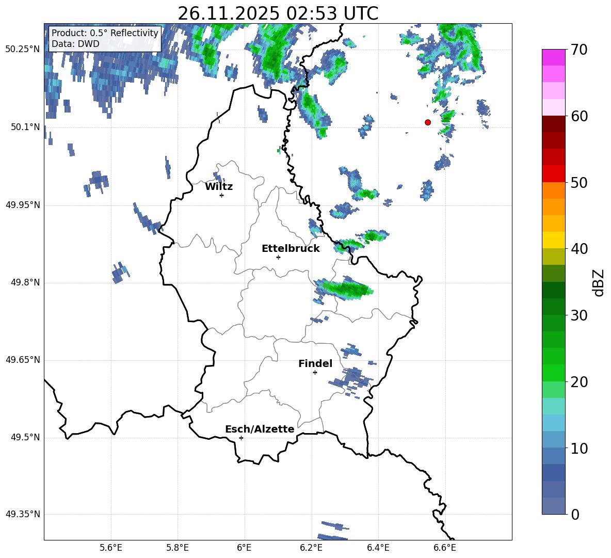Click the 6°E longitude label
Viewport: 611px width, 558px height.
click(244, 548)
